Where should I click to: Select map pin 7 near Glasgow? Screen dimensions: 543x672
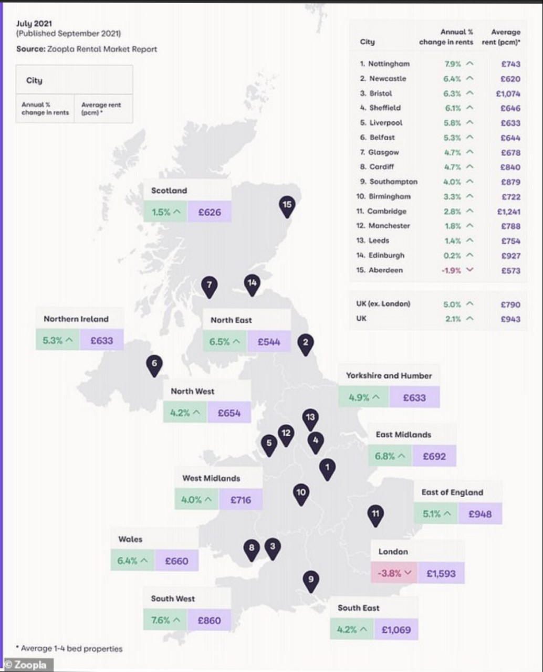pyautogui.click(x=210, y=287)
